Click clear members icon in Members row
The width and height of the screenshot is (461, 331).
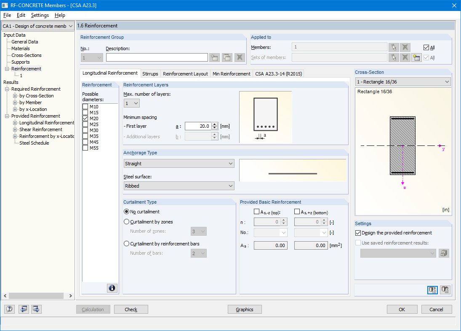pyautogui.click(x=405, y=47)
